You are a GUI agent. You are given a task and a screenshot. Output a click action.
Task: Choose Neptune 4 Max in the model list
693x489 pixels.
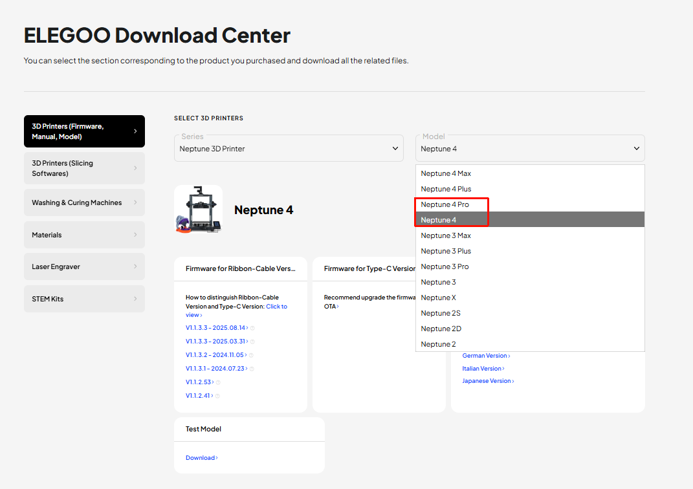click(446, 173)
